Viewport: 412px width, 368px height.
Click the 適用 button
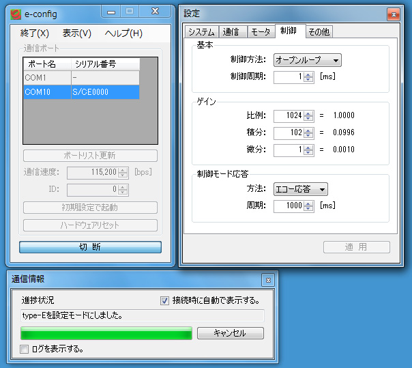(x=356, y=247)
